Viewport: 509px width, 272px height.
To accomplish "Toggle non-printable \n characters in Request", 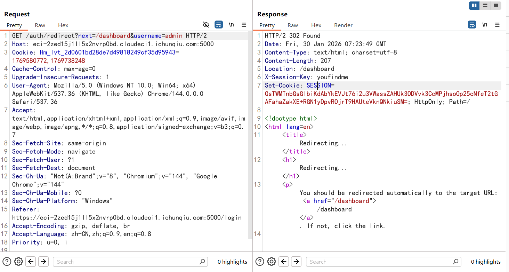I will 231,25.
